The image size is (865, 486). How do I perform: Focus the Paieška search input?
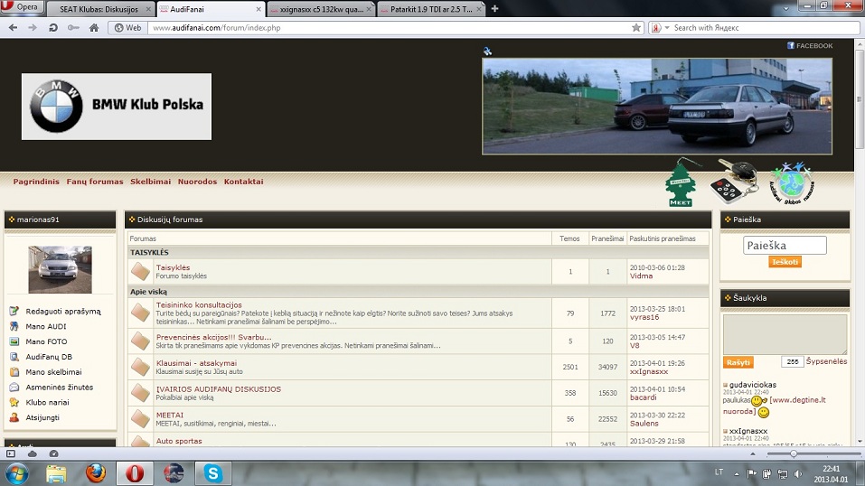point(785,246)
